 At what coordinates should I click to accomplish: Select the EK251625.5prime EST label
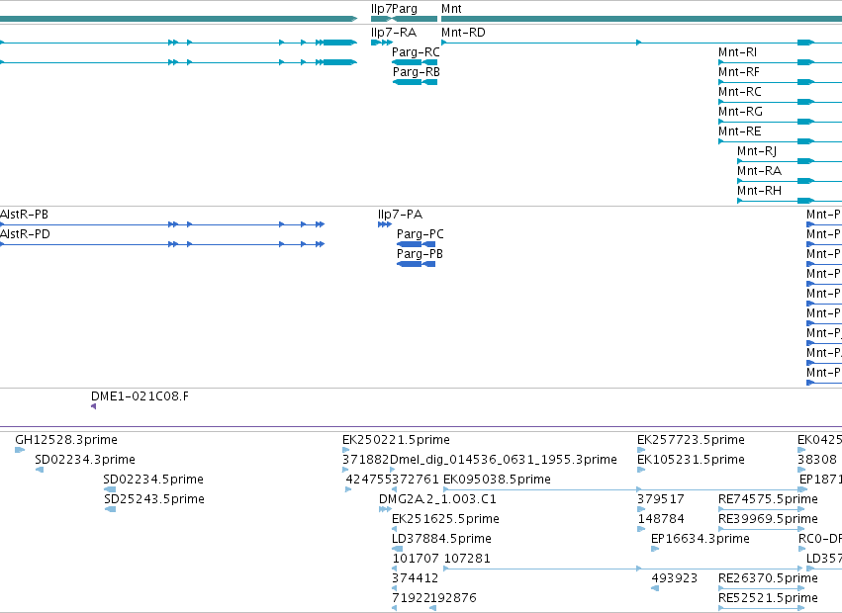tap(445, 520)
